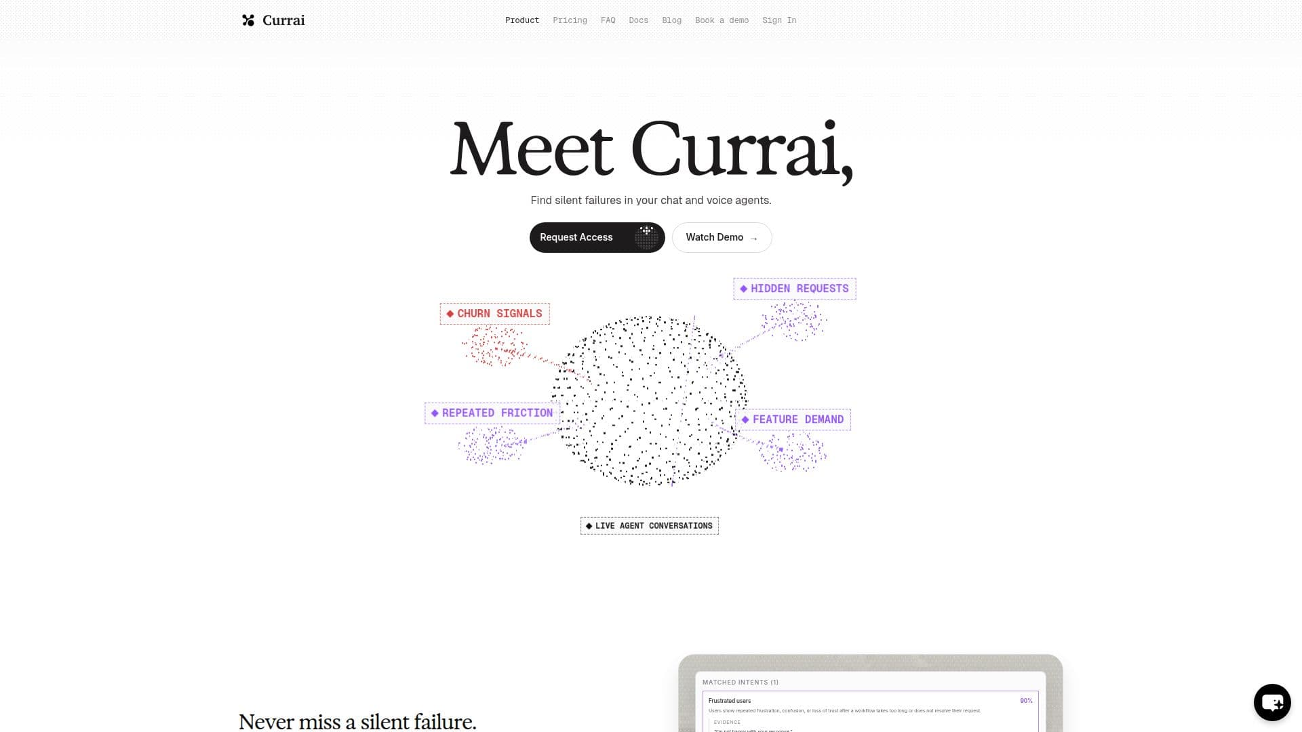Click 'Find silent failures' subtitle text

(x=651, y=201)
